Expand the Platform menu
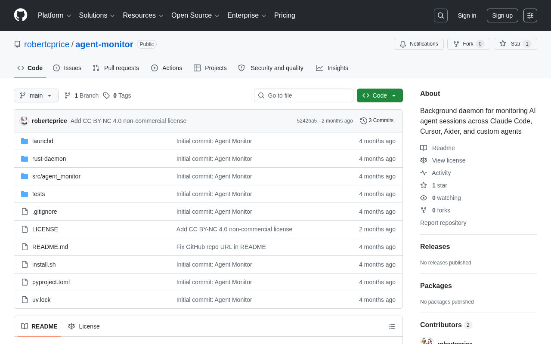The image size is (551, 344). [x=55, y=15]
